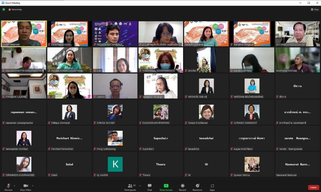
Task: Expand audio options arrow next to Unmute
Action: 15,185
